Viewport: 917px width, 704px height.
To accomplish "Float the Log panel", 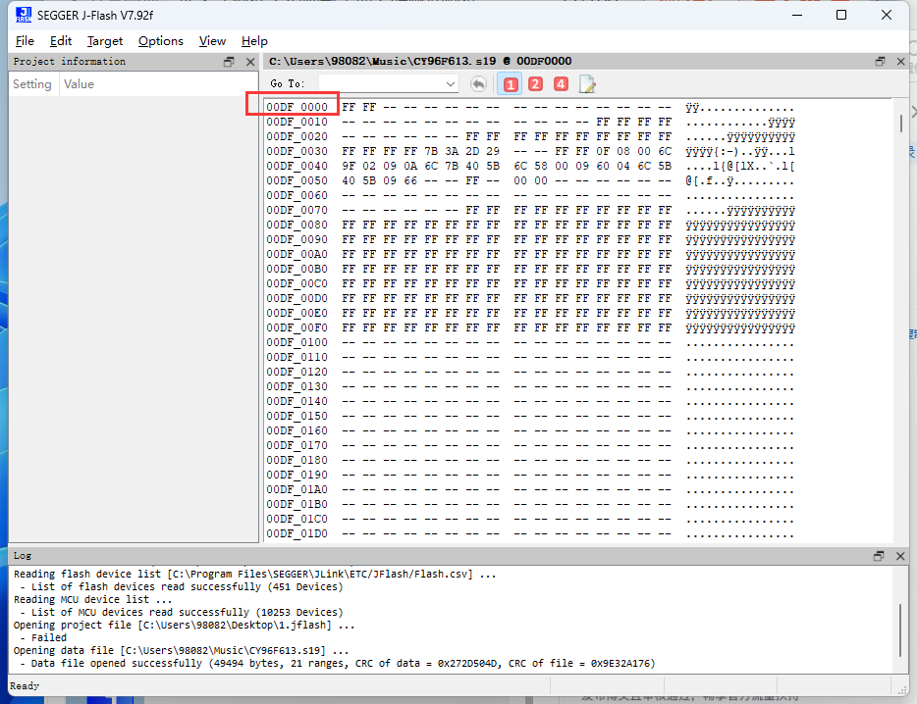I will coord(879,556).
